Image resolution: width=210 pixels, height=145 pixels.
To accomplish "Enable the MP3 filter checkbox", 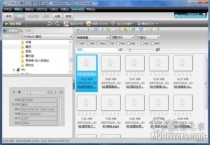I will click(153, 43).
